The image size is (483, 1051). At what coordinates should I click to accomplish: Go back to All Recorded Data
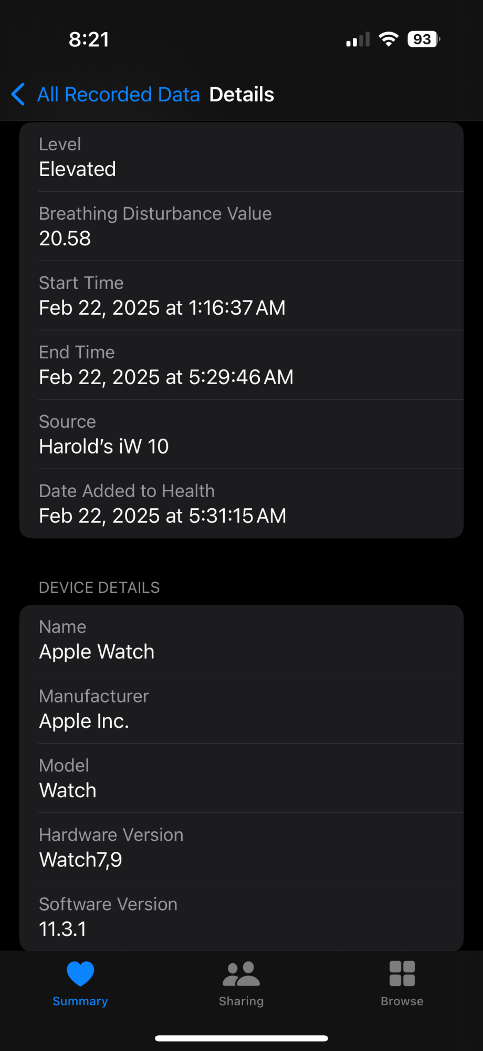pos(119,95)
